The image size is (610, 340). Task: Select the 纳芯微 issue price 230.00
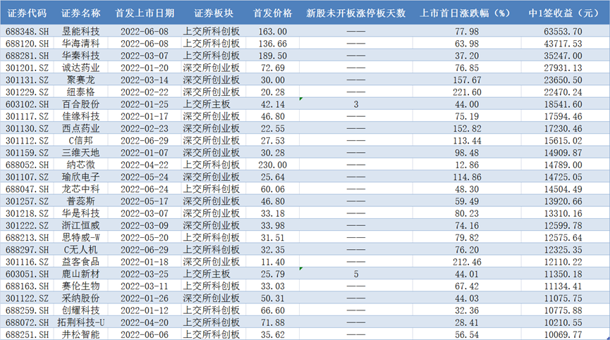(271, 164)
